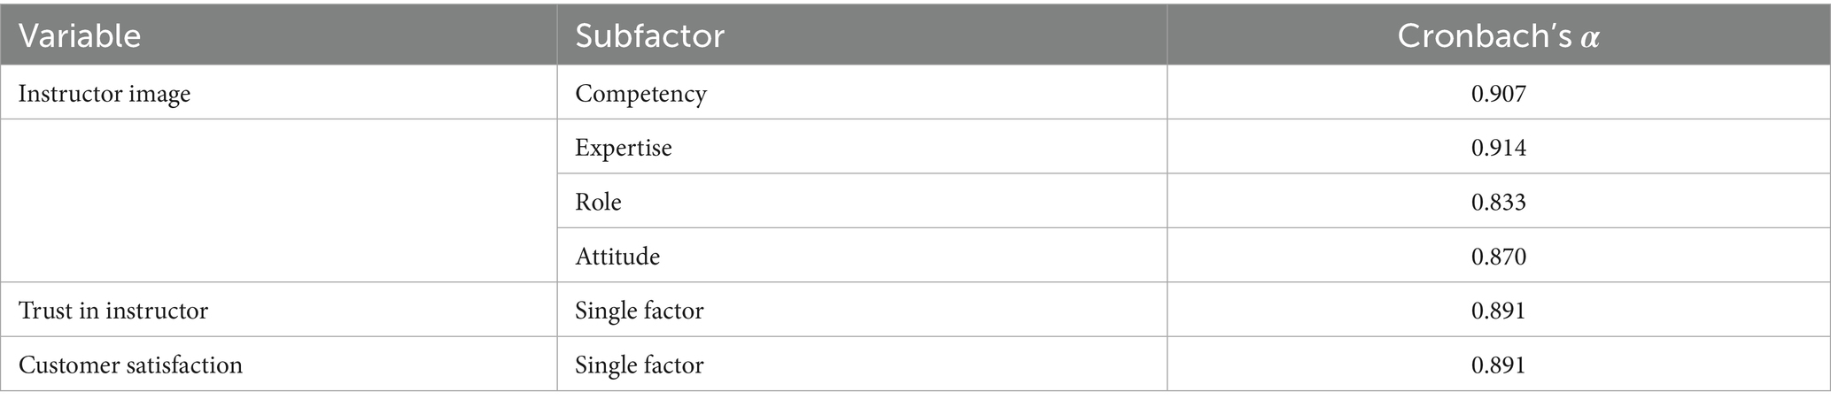Click the empty Variable cell beside Attitude

point(278,257)
